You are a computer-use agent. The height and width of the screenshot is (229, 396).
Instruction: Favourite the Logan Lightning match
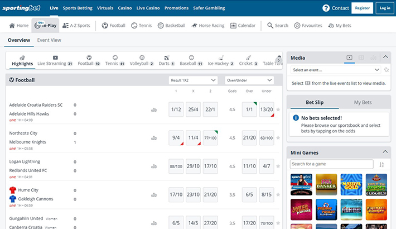point(278,166)
